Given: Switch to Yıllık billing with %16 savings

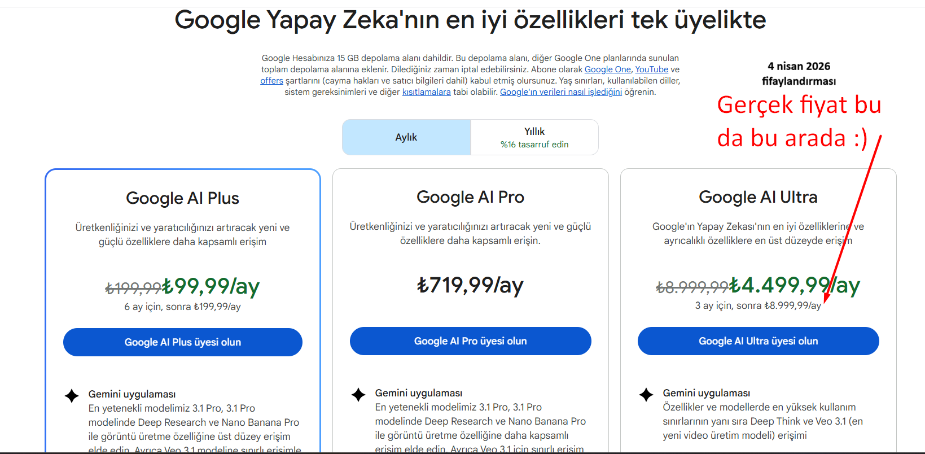Looking at the screenshot, I should (x=534, y=137).
